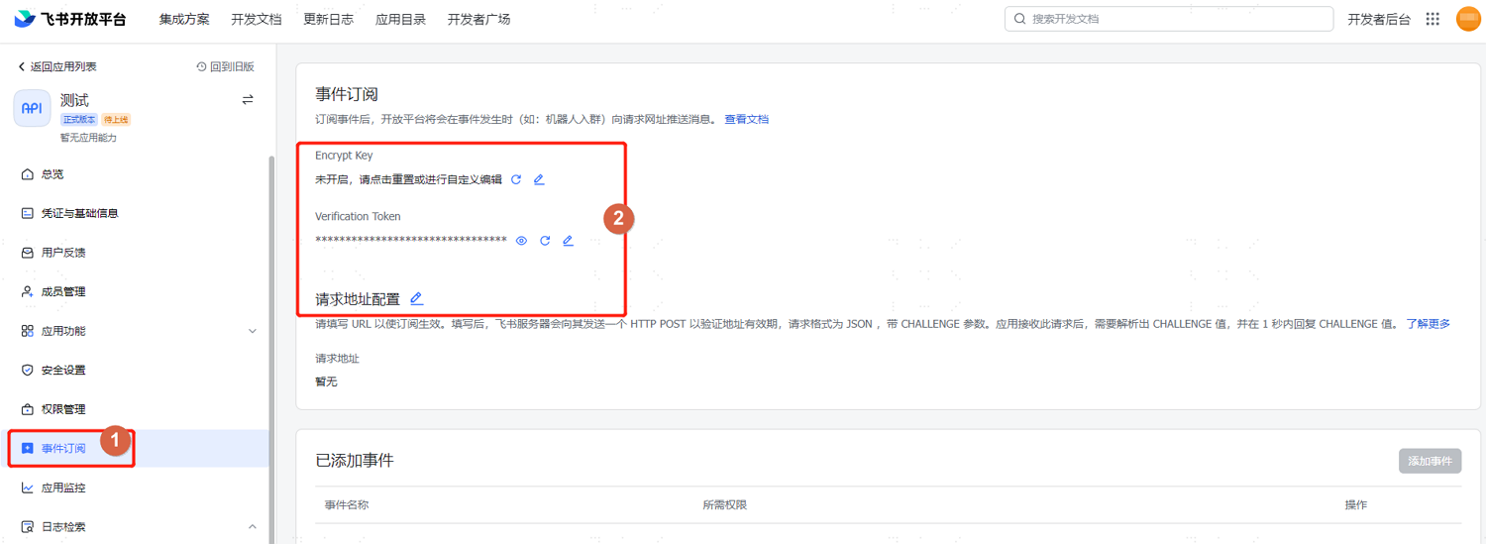This screenshot has width=1486, height=544.
Task: Go to 开发者后台
Action: point(1378,19)
